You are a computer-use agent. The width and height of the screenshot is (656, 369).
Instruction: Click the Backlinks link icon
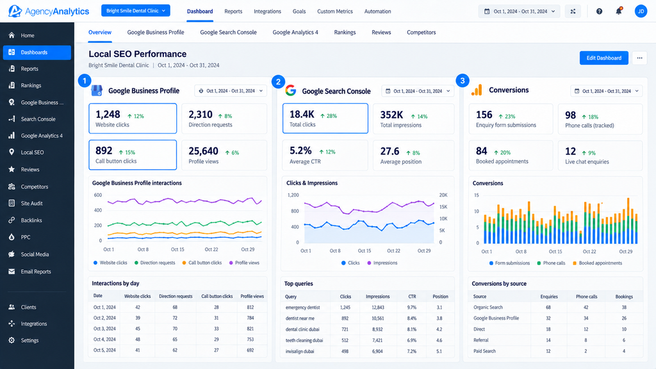pos(12,220)
